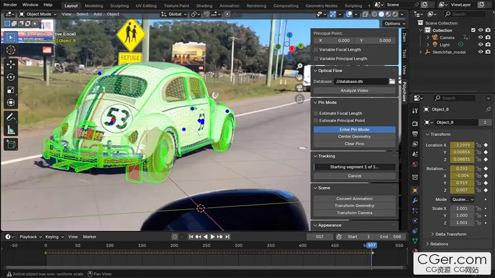Click the current frame marker 507 on timeline
Image resolution: width=495 pixels, height=278 pixels.
coord(371,245)
